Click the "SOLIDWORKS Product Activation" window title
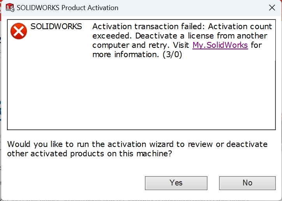Screen dimensions: 282x201 67,7
